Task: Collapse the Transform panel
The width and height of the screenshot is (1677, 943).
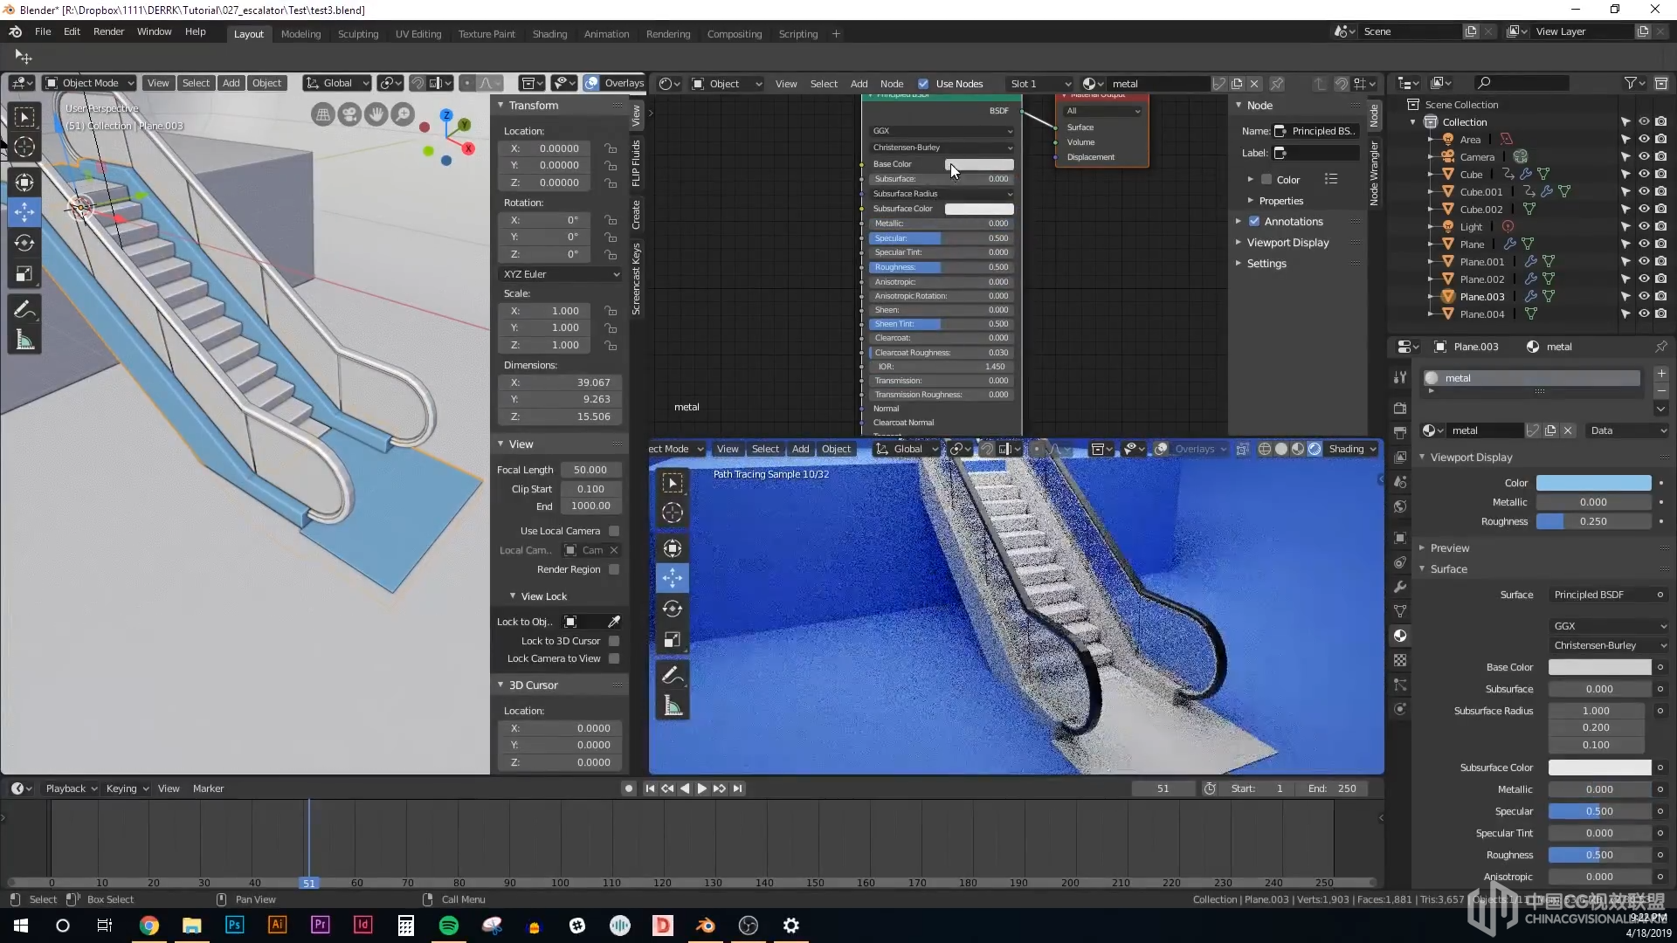Action: tap(534, 106)
